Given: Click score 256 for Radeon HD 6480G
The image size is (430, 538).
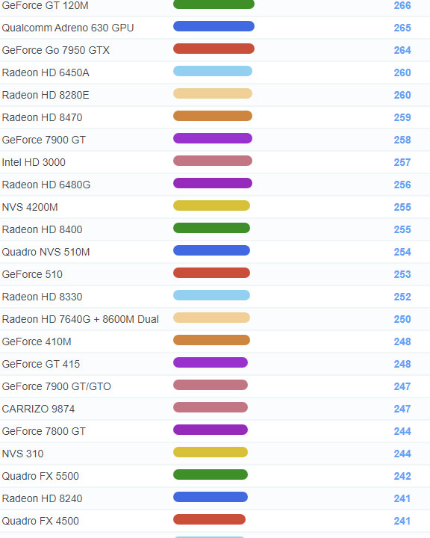Looking at the screenshot, I should tap(402, 185).
